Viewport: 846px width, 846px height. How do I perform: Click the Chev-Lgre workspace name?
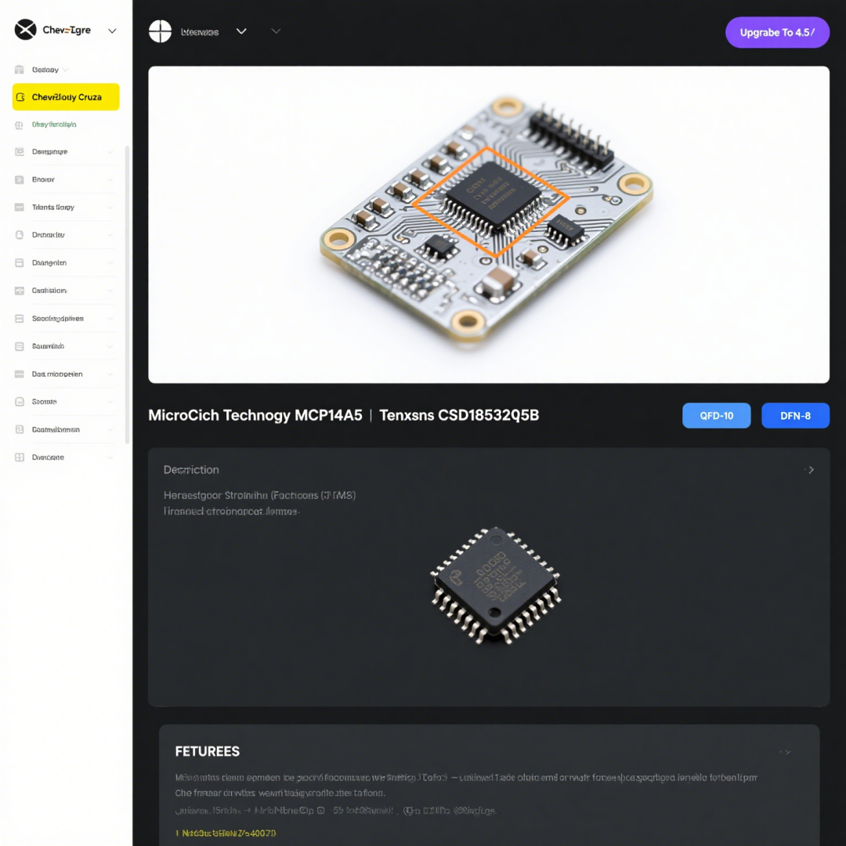(67, 31)
